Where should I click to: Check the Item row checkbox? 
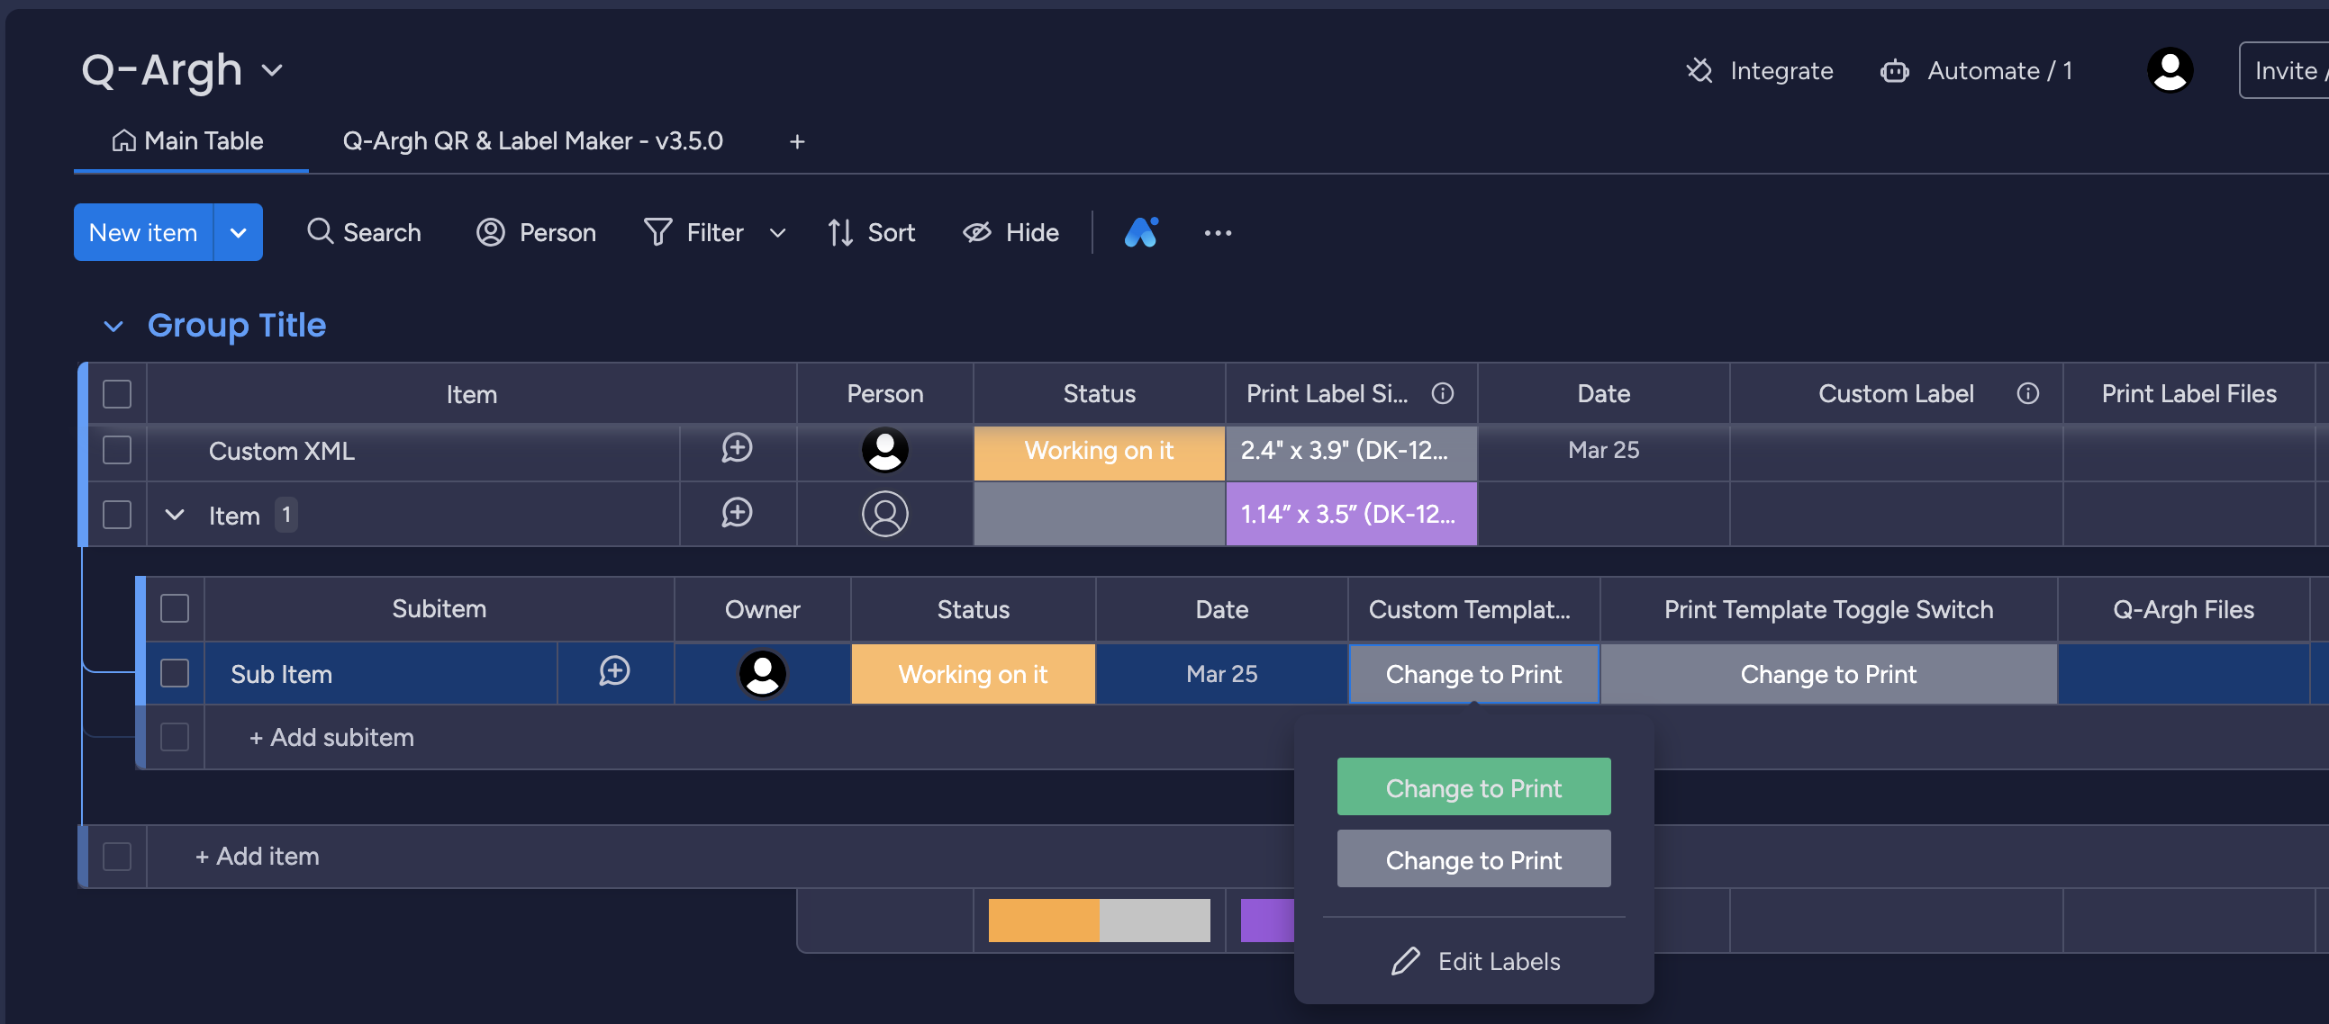click(117, 514)
